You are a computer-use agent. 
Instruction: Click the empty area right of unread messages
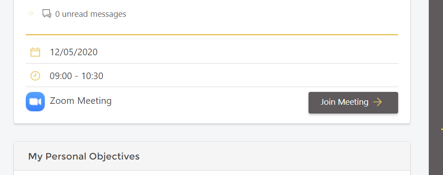coord(262,14)
